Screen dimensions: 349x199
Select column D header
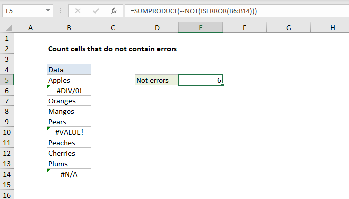pyautogui.click(x=157, y=28)
